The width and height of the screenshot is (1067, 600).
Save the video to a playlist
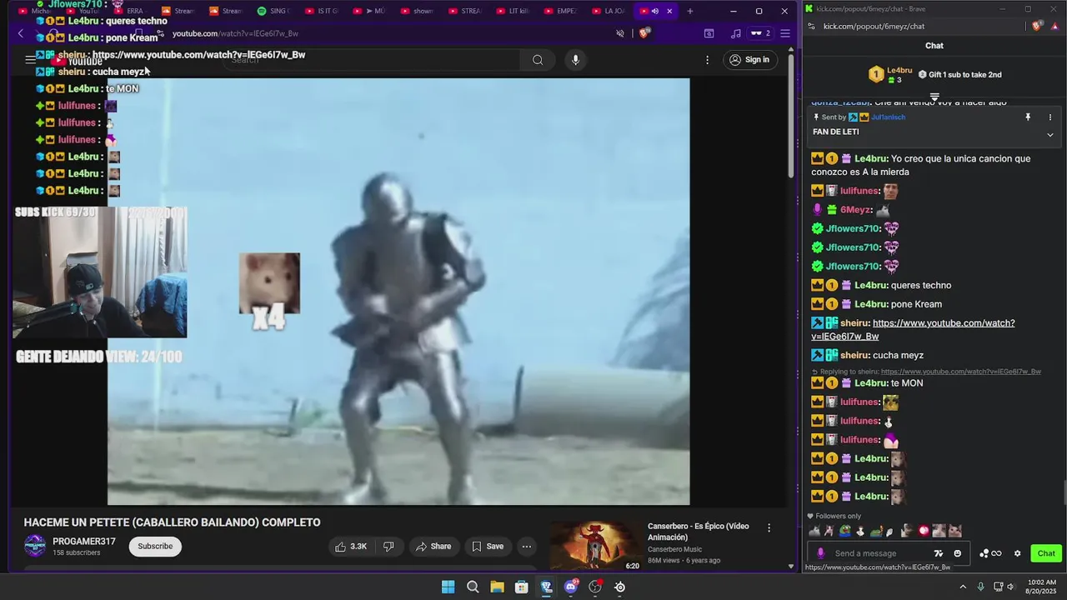point(488,547)
